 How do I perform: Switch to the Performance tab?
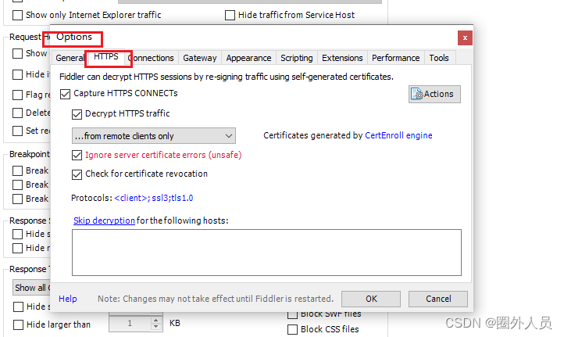point(396,58)
